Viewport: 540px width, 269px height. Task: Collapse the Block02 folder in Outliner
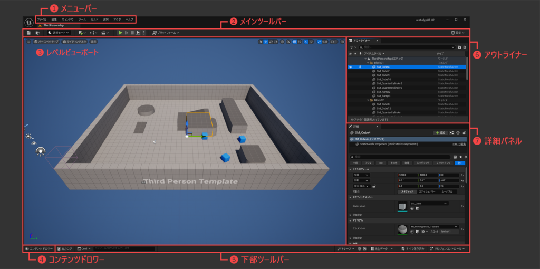pyautogui.click(x=368, y=100)
